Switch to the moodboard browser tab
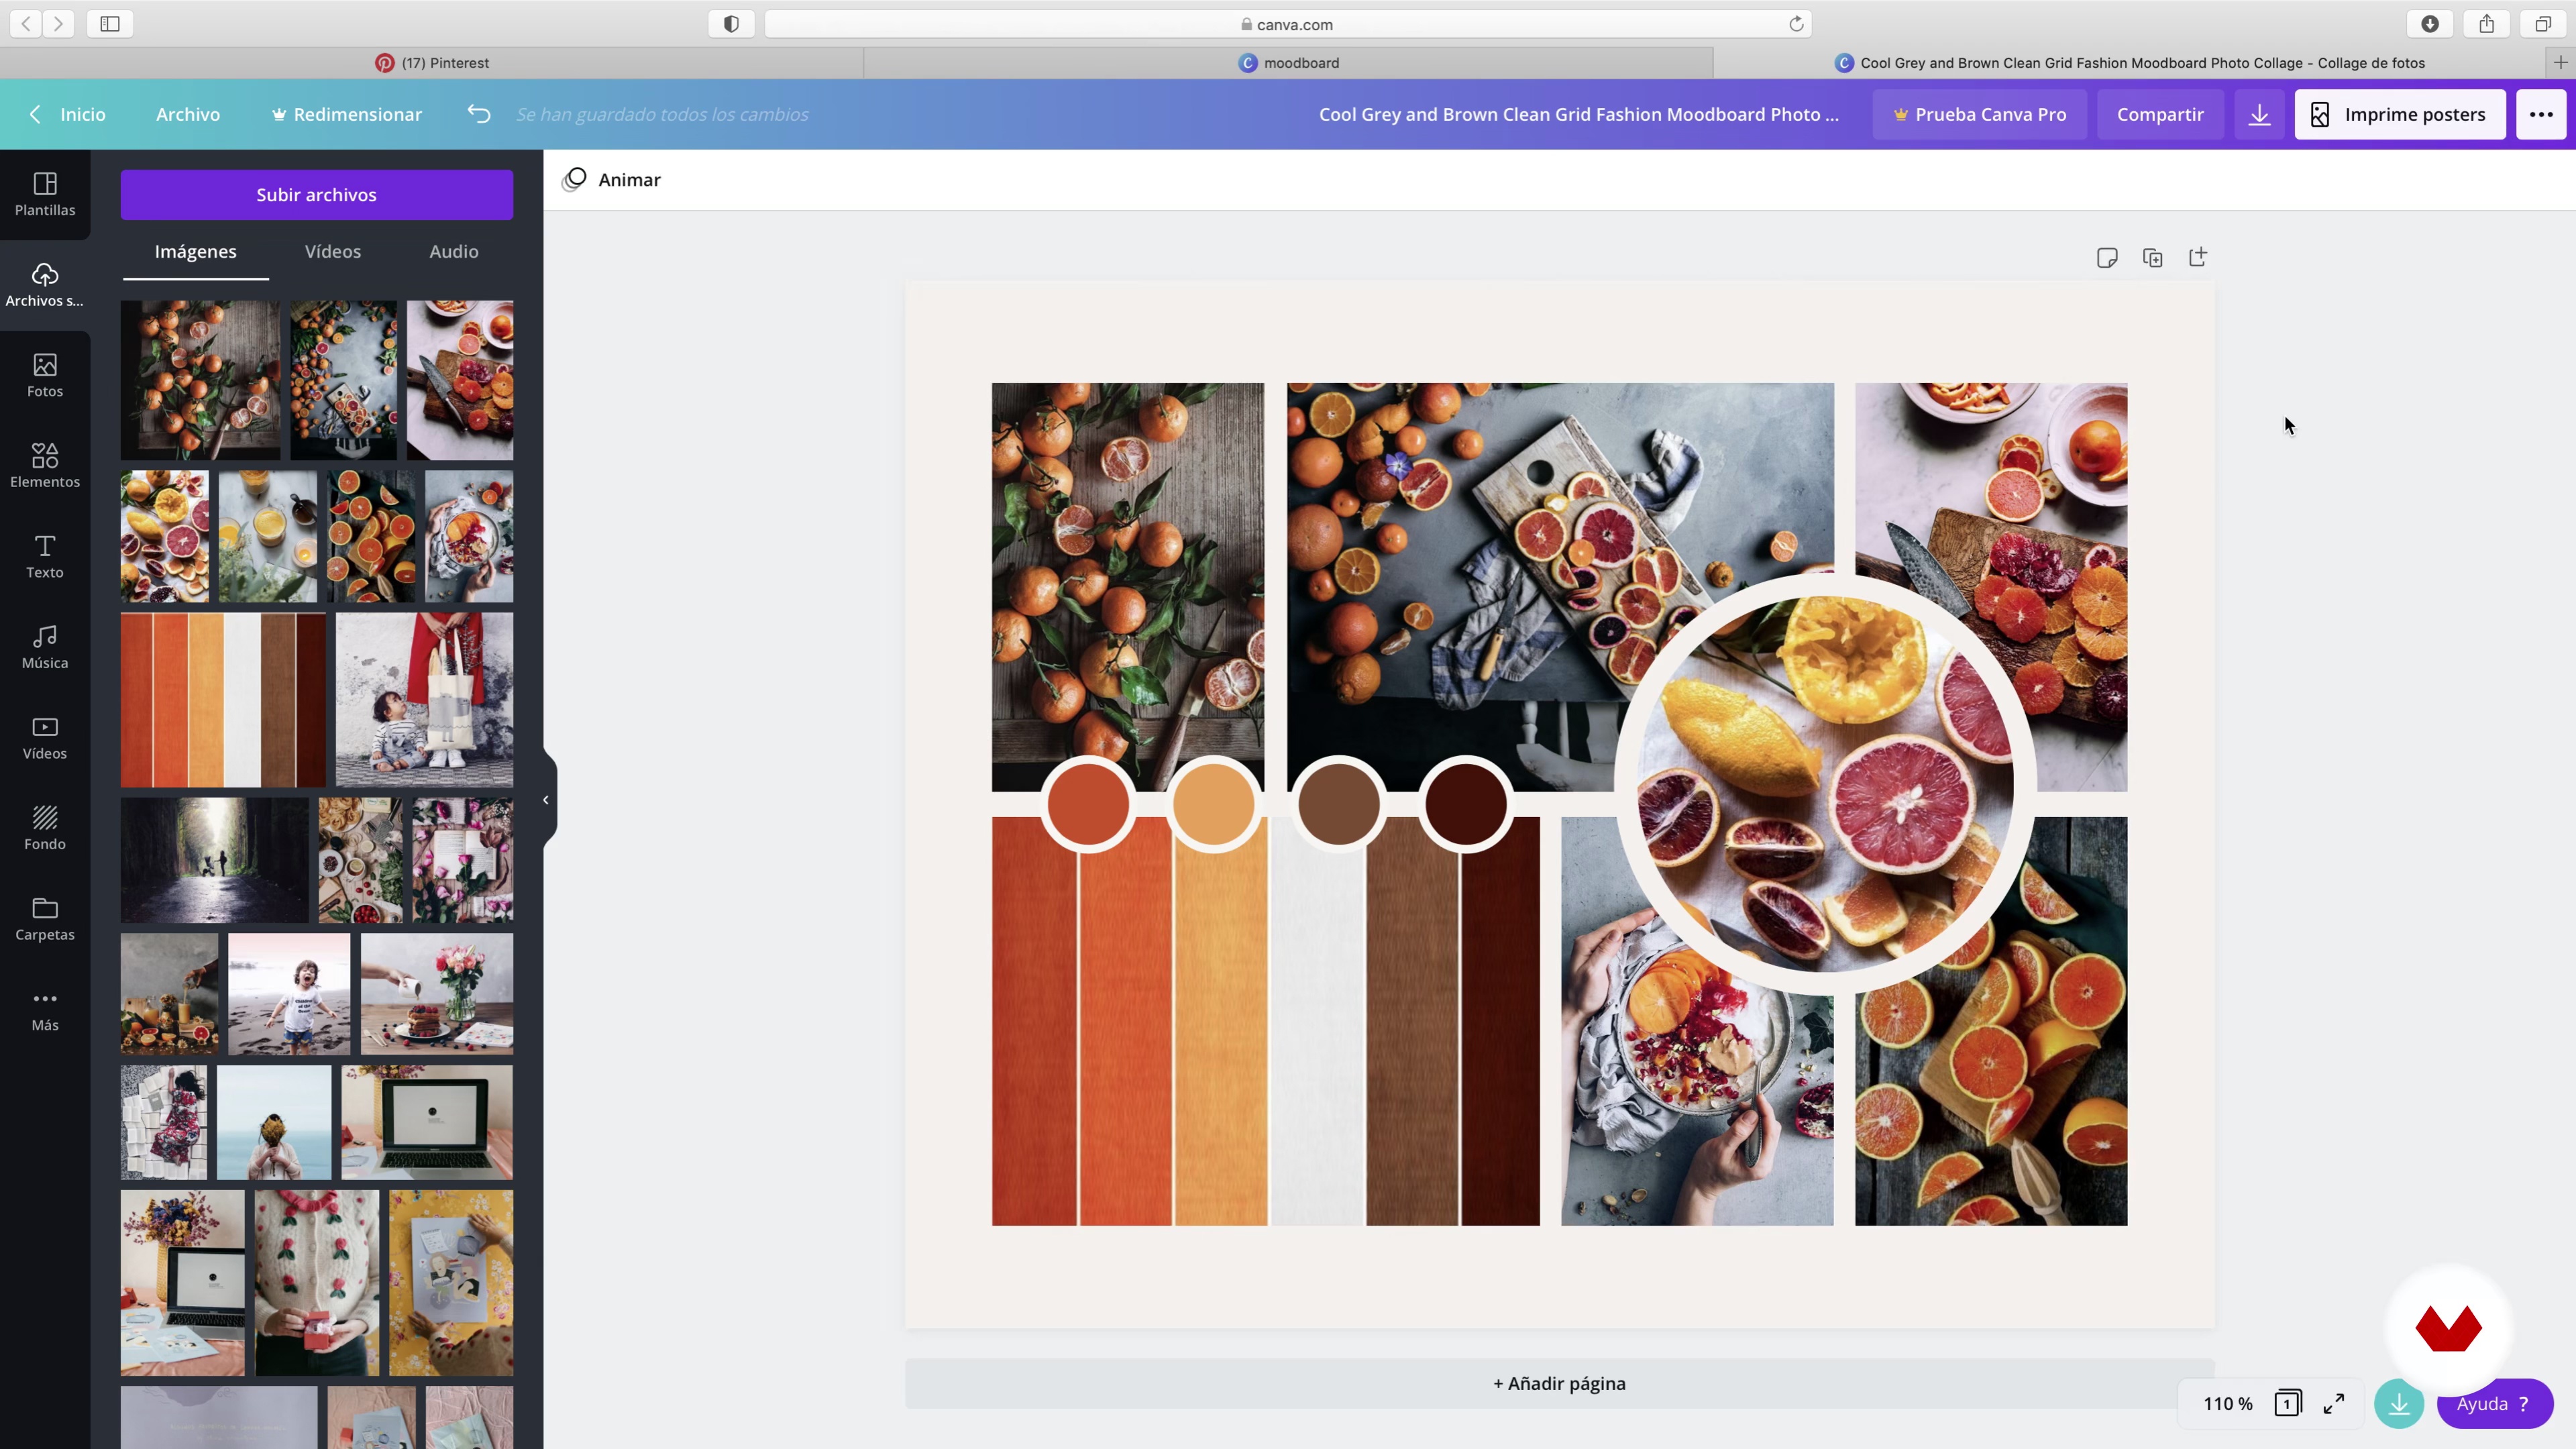 pyautogui.click(x=1289, y=63)
